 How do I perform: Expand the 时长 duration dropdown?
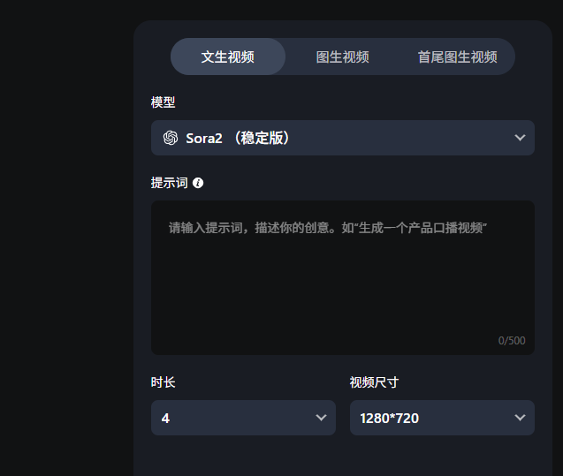click(x=243, y=418)
